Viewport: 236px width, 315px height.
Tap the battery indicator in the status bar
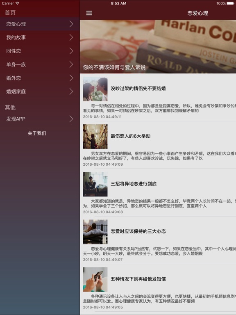(231, 3)
